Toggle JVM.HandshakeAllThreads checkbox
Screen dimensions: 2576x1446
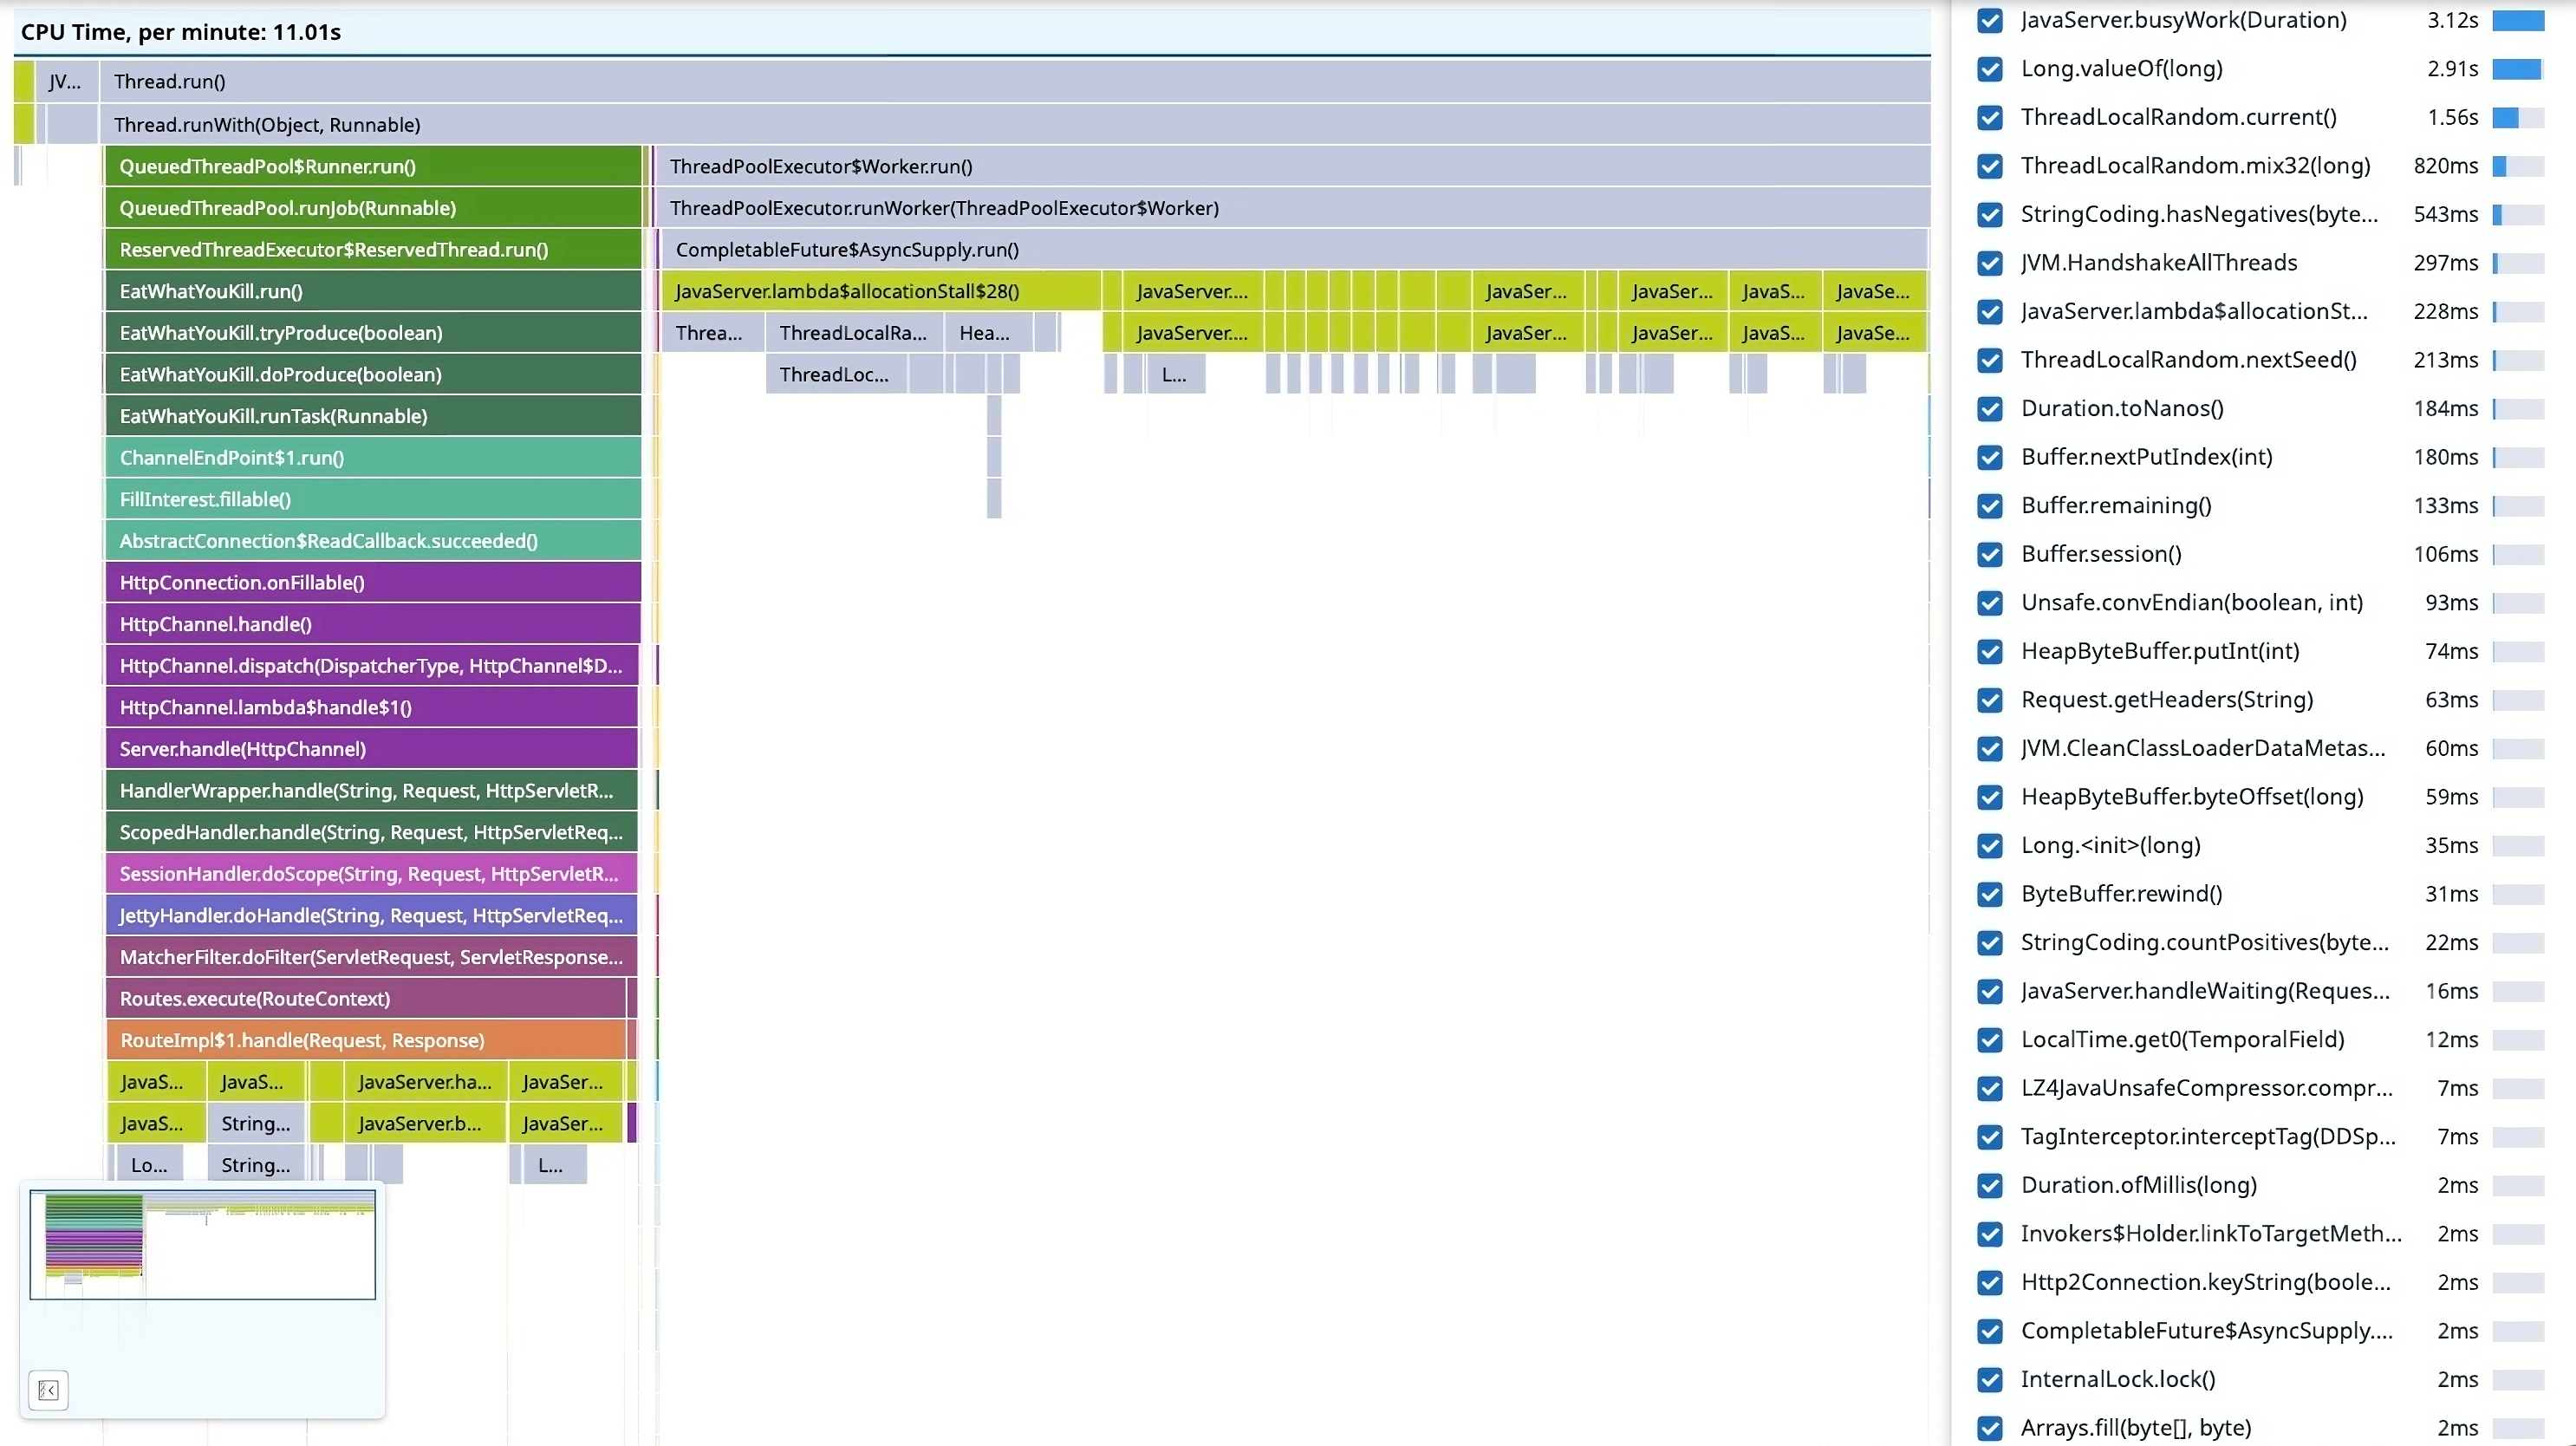1990,263
